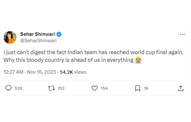Click the Nov 16, 2023 date
The image size is (191, 122).
[41, 72]
